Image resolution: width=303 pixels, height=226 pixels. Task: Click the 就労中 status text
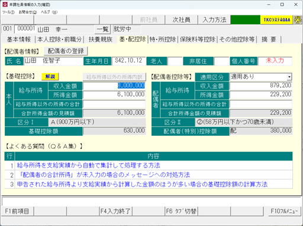coord(122,29)
